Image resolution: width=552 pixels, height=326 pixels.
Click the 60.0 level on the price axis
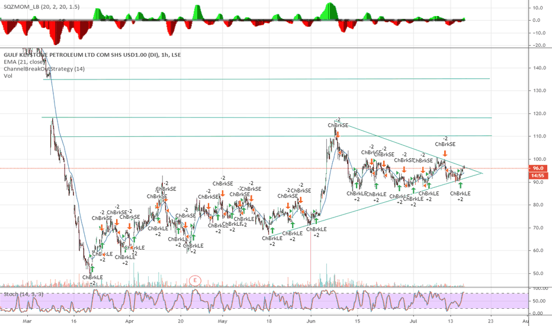(540, 251)
